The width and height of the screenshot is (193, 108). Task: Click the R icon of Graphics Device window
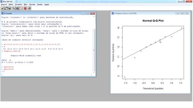point(112,13)
